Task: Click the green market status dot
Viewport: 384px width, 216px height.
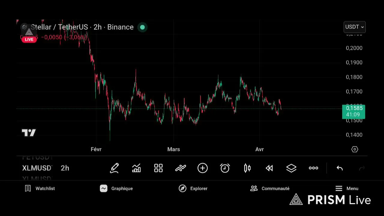Action: (142, 27)
